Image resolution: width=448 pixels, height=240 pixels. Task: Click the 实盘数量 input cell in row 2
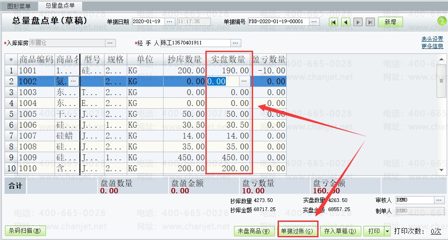click(223, 81)
